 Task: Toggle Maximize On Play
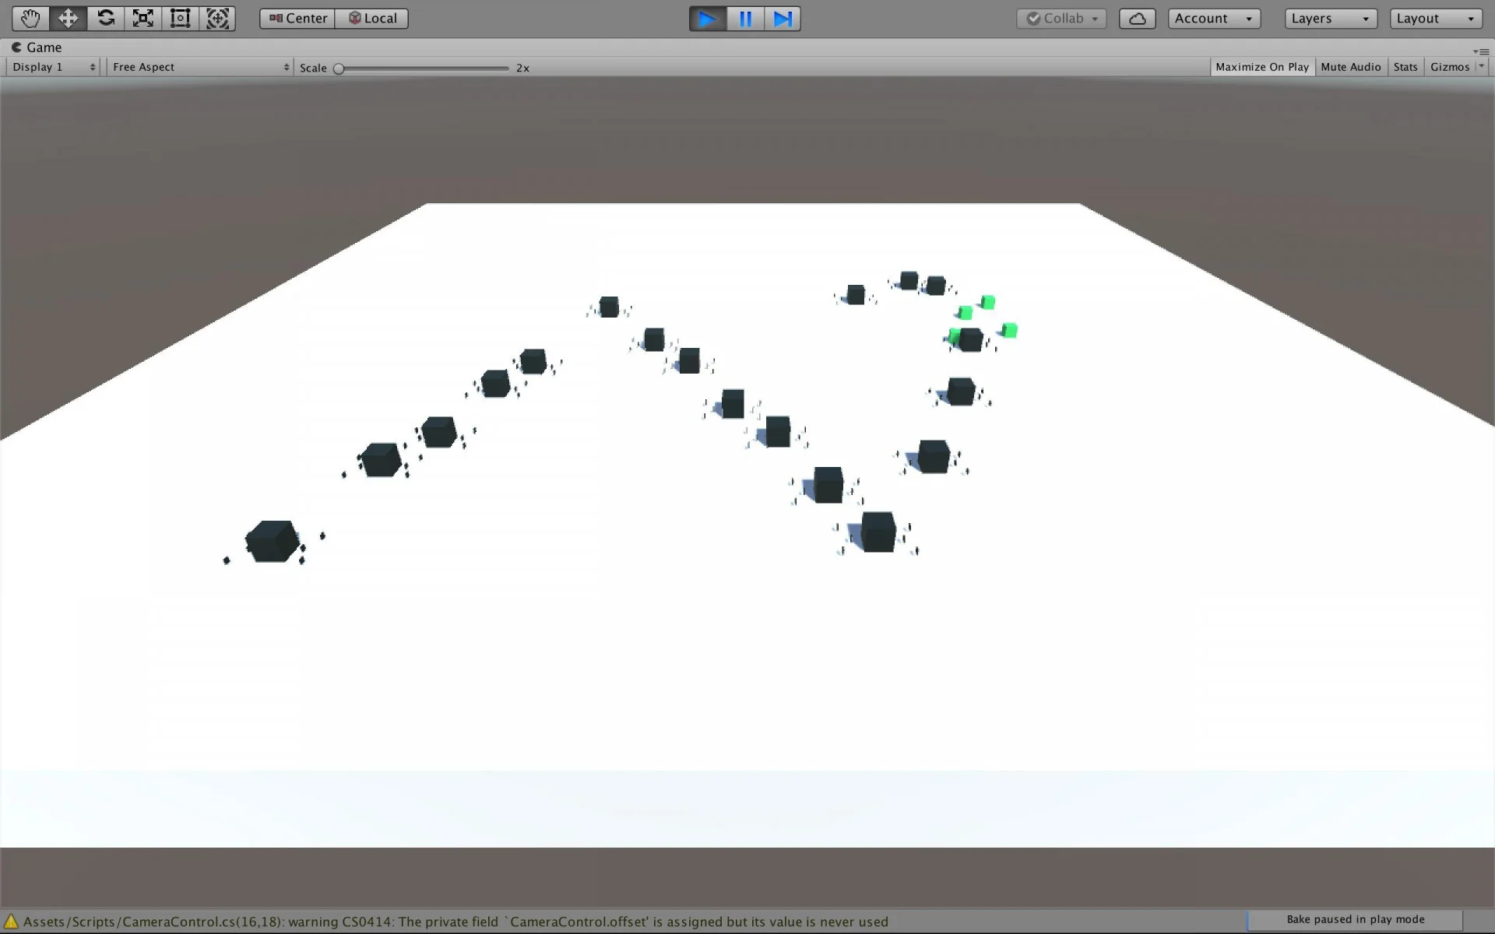point(1262,67)
